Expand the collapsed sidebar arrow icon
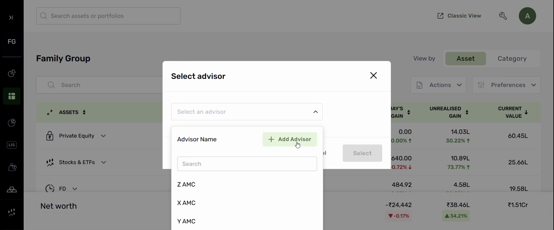This screenshot has width=554, height=230. click(11, 18)
